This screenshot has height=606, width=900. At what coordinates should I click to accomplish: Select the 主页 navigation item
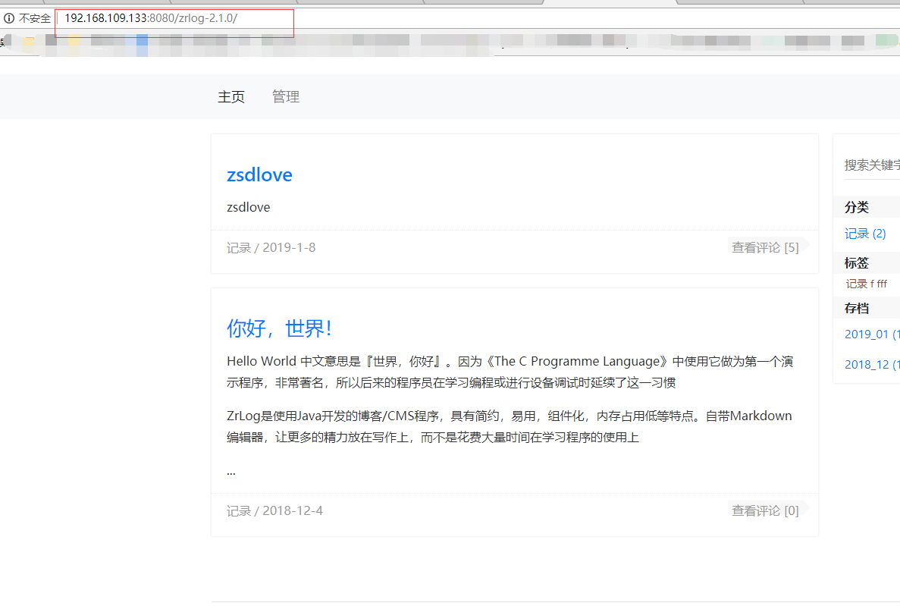(231, 96)
